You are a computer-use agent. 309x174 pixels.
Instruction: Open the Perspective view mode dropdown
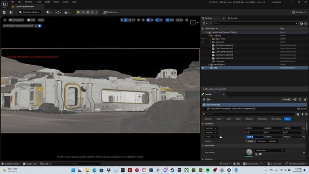coord(16,20)
